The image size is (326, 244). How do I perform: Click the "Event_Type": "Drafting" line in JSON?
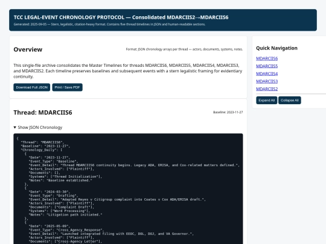54,196
